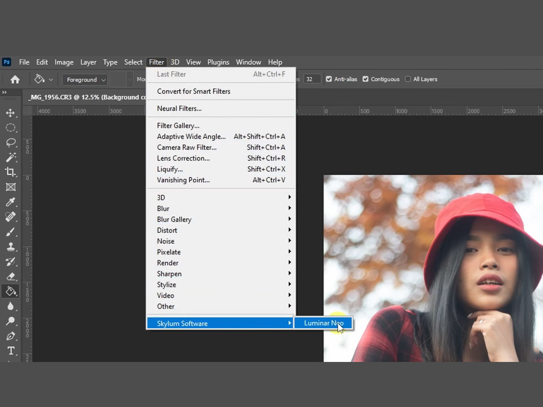Open Camera Raw Filter from menu
The height and width of the screenshot is (407, 543).
(x=187, y=147)
